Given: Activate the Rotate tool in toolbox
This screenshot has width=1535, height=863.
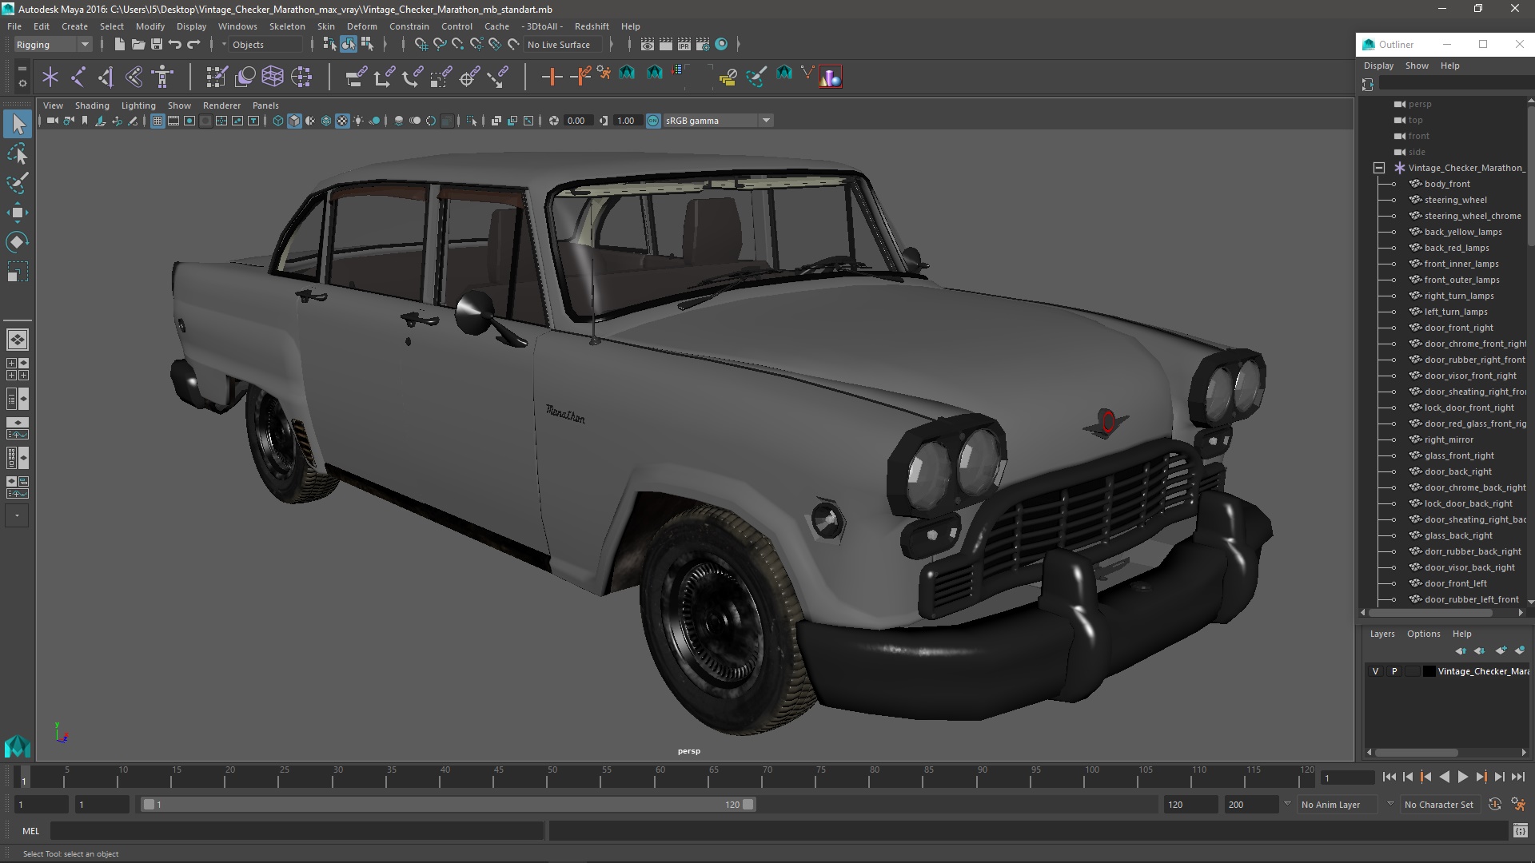Looking at the screenshot, I should (18, 242).
